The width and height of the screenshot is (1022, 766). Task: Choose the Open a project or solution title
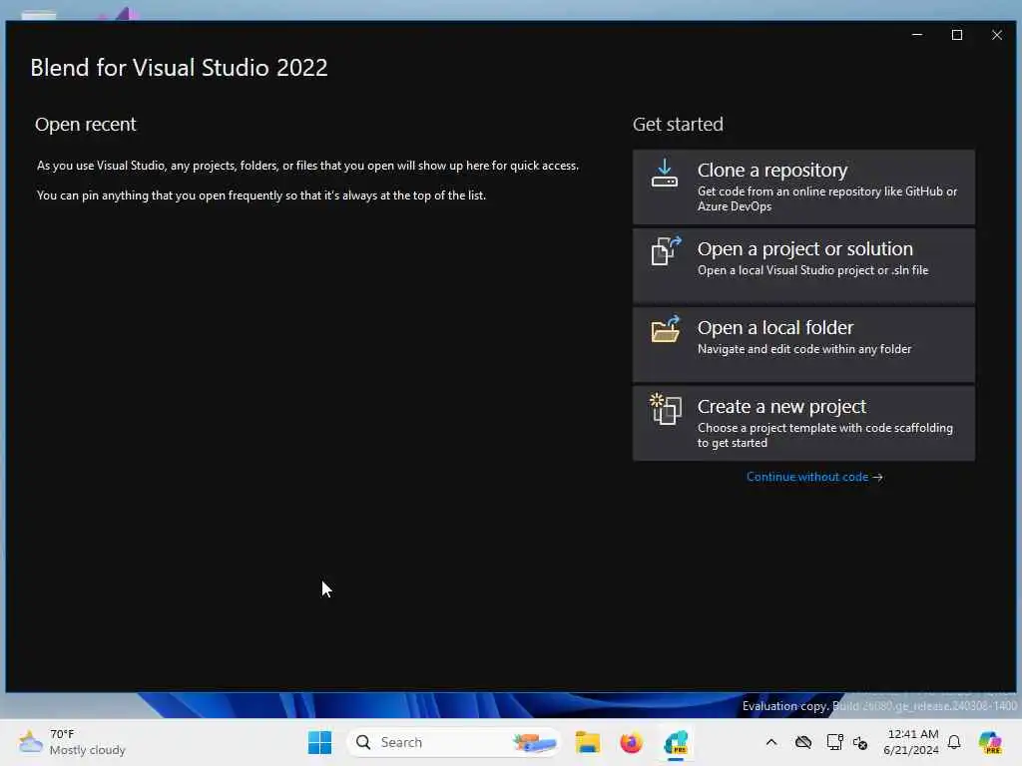[x=805, y=248]
